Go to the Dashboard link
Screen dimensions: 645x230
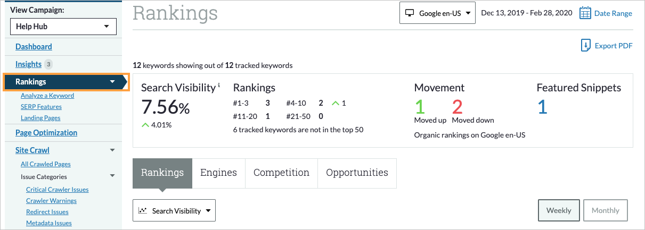[x=34, y=47]
